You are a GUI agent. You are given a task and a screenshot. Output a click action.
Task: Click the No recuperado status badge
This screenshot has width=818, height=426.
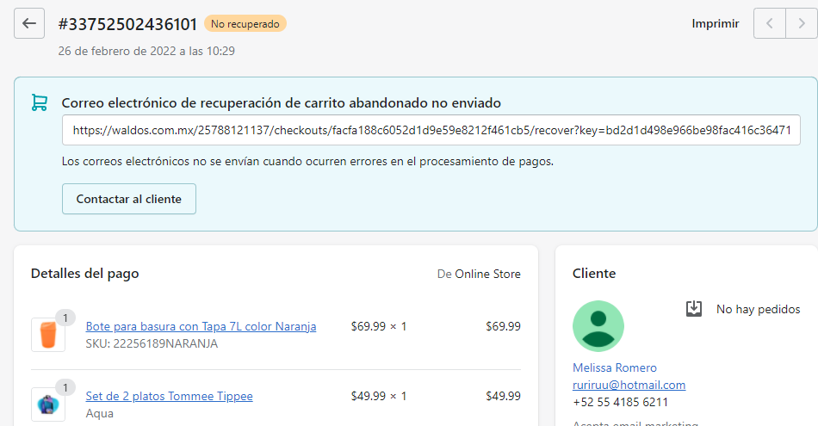(245, 23)
